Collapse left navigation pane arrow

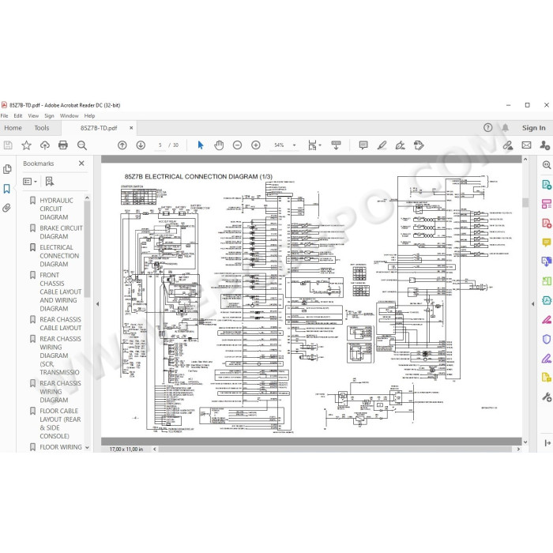click(98, 303)
